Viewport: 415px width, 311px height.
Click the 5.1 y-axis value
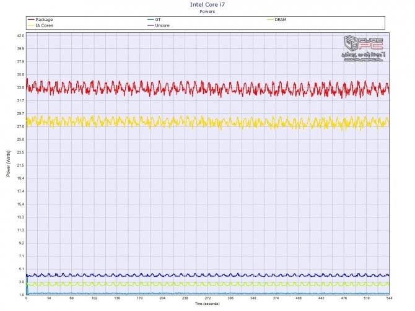(22, 269)
